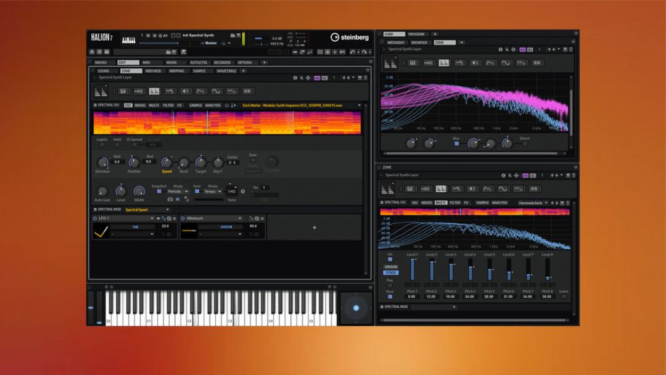
Task: Toggle LFO 1 modulation power button
Action: click(95, 218)
